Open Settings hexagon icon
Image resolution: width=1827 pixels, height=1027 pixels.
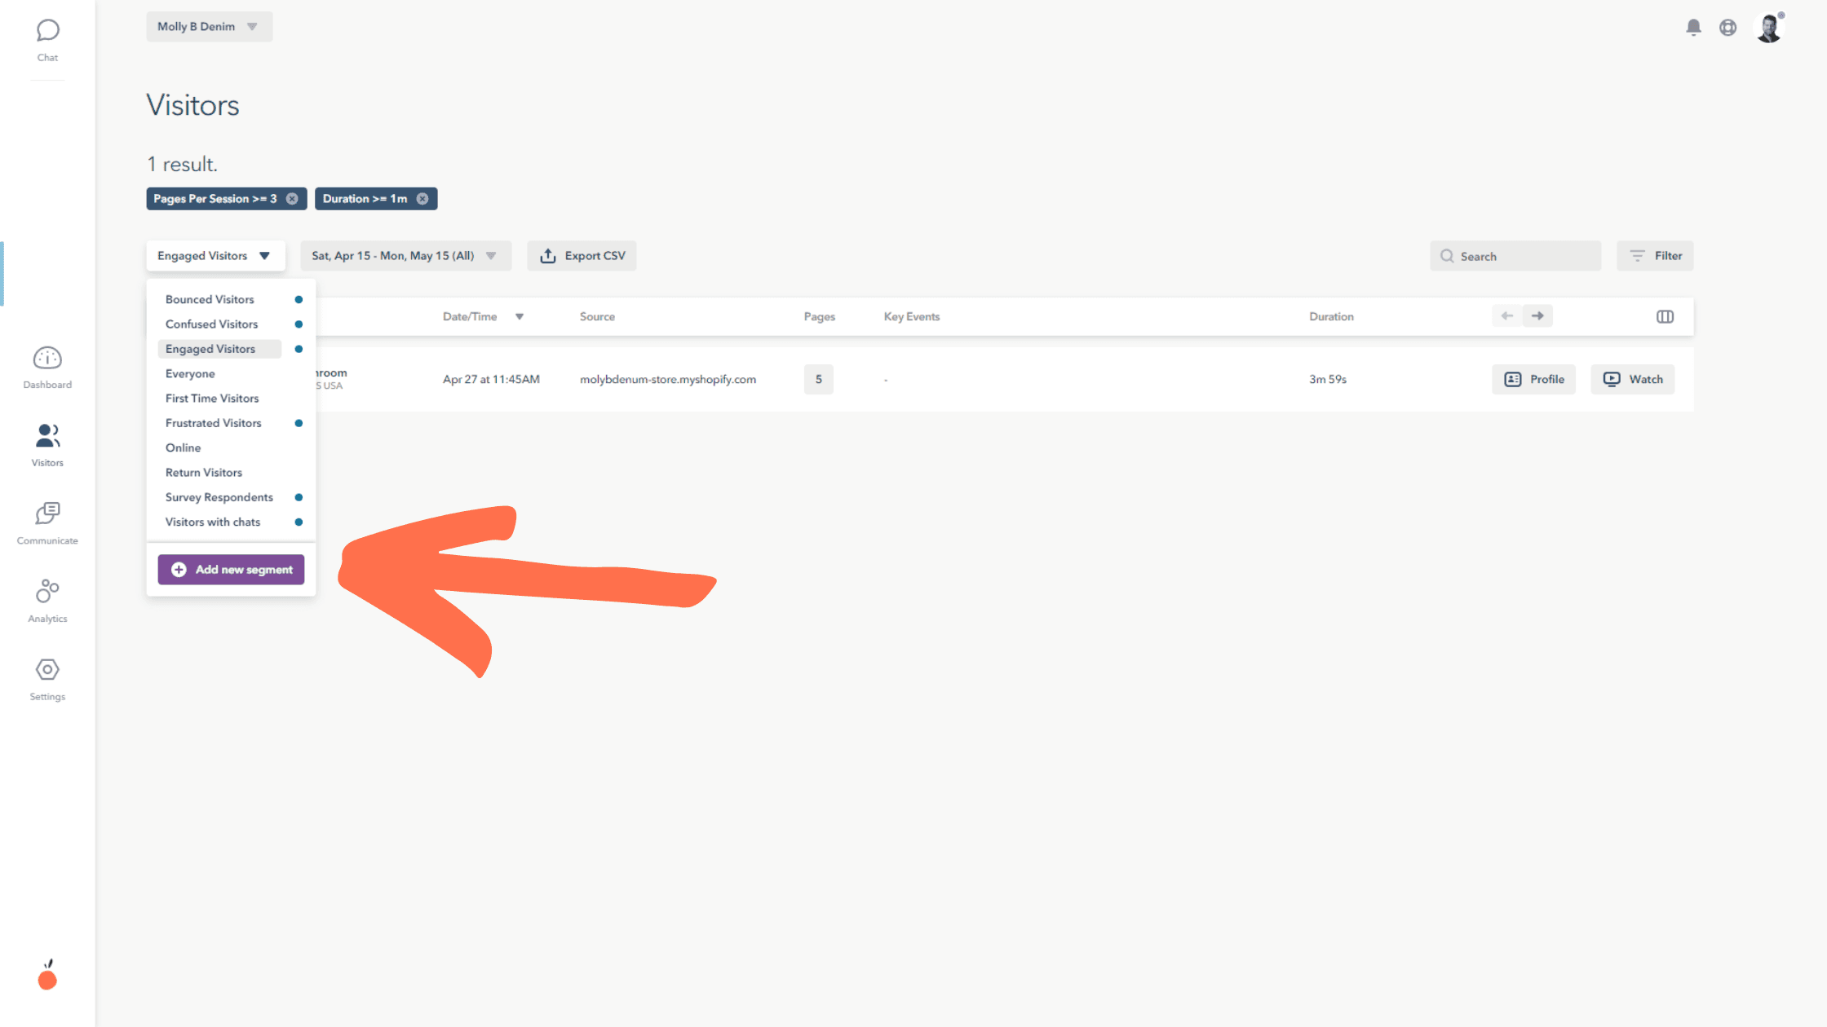47,670
